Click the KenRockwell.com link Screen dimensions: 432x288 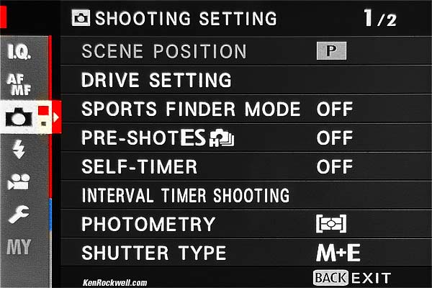point(114,282)
